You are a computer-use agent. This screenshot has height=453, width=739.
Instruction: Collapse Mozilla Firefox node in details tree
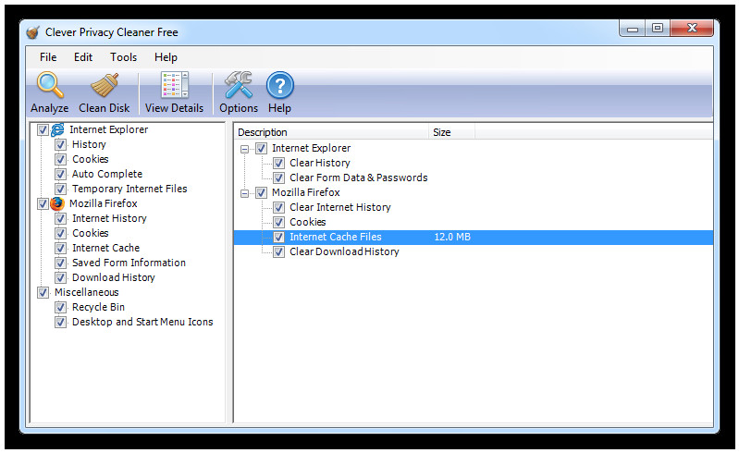tap(244, 193)
